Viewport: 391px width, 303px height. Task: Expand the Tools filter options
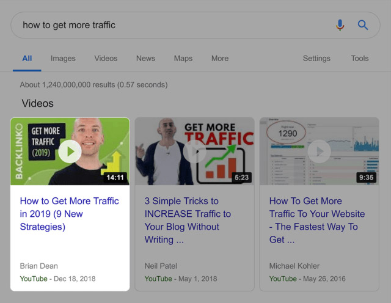pos(360,59)
